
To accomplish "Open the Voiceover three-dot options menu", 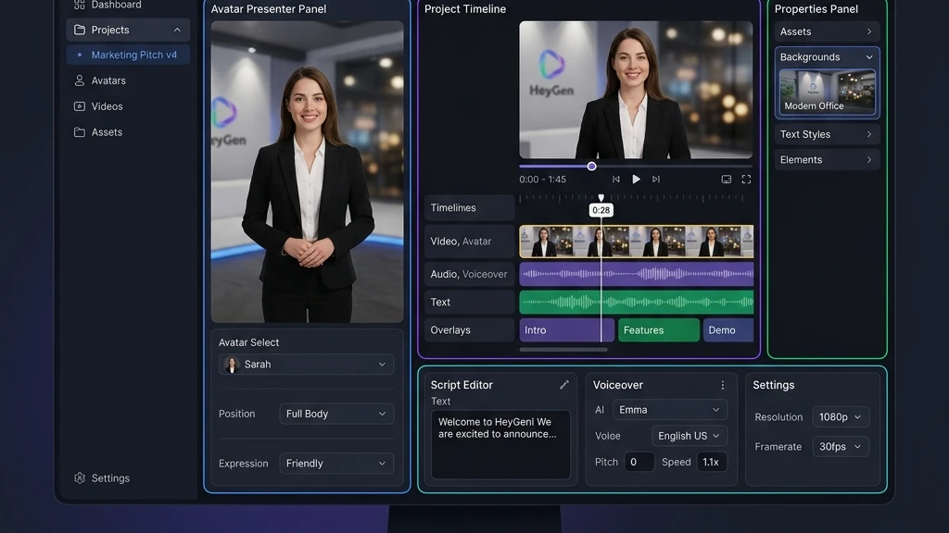I will click(722, 385).
